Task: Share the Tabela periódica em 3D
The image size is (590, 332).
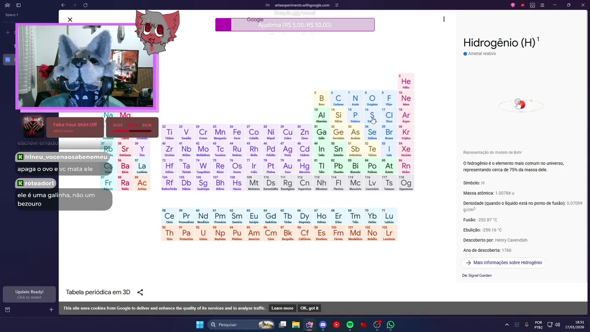Action: click(x=140, y=292)
